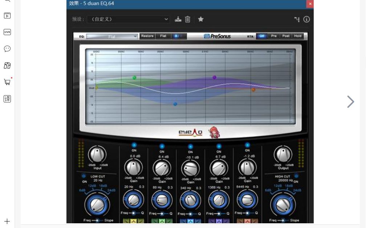Image resolution: width=366 pixels, height=228 pixels.
Task: Open the EQ Flat preset dropdown
Action: pyautogui.click(x=111, y=37)
